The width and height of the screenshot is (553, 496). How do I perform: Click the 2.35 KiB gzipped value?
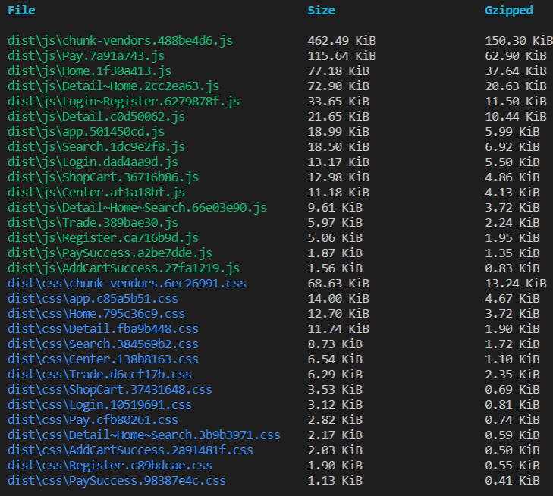point(513,374)
